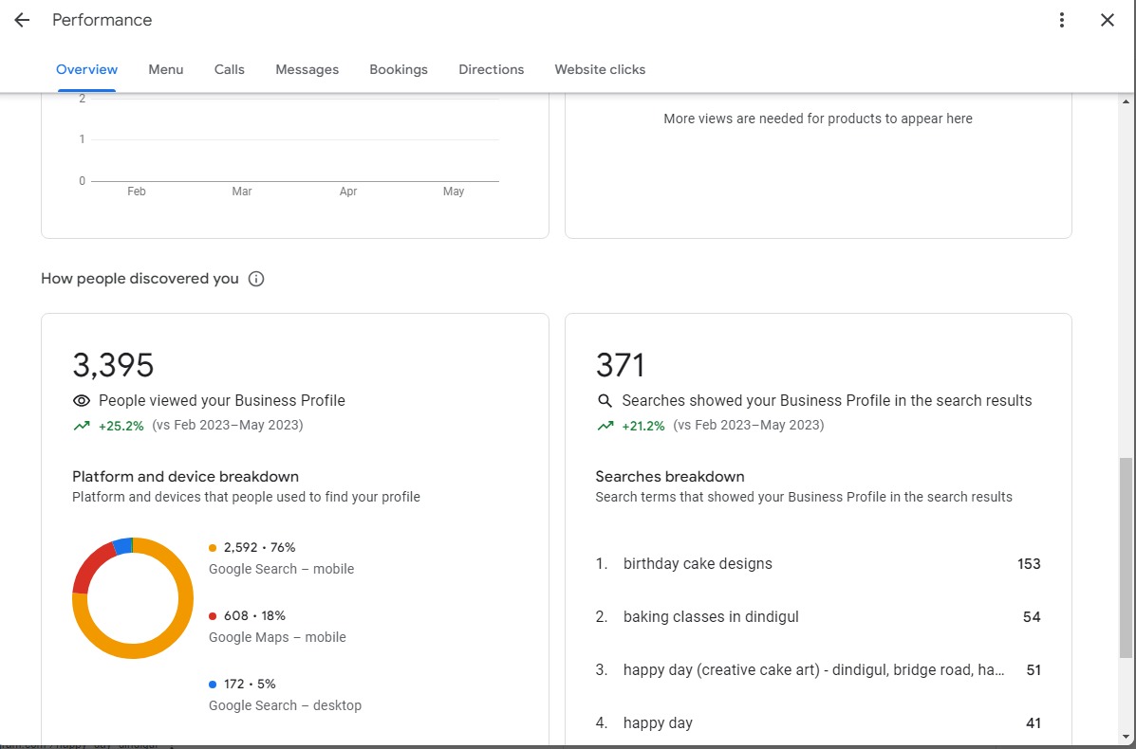The width and height of the screenshot is (1136, 749).
Task: Click the magnifier icon beside Searches showed
Action: pos(605,401)
